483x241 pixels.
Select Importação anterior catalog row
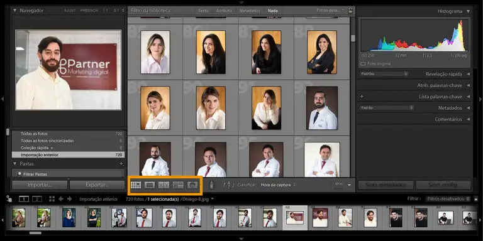tap(68, 154)
